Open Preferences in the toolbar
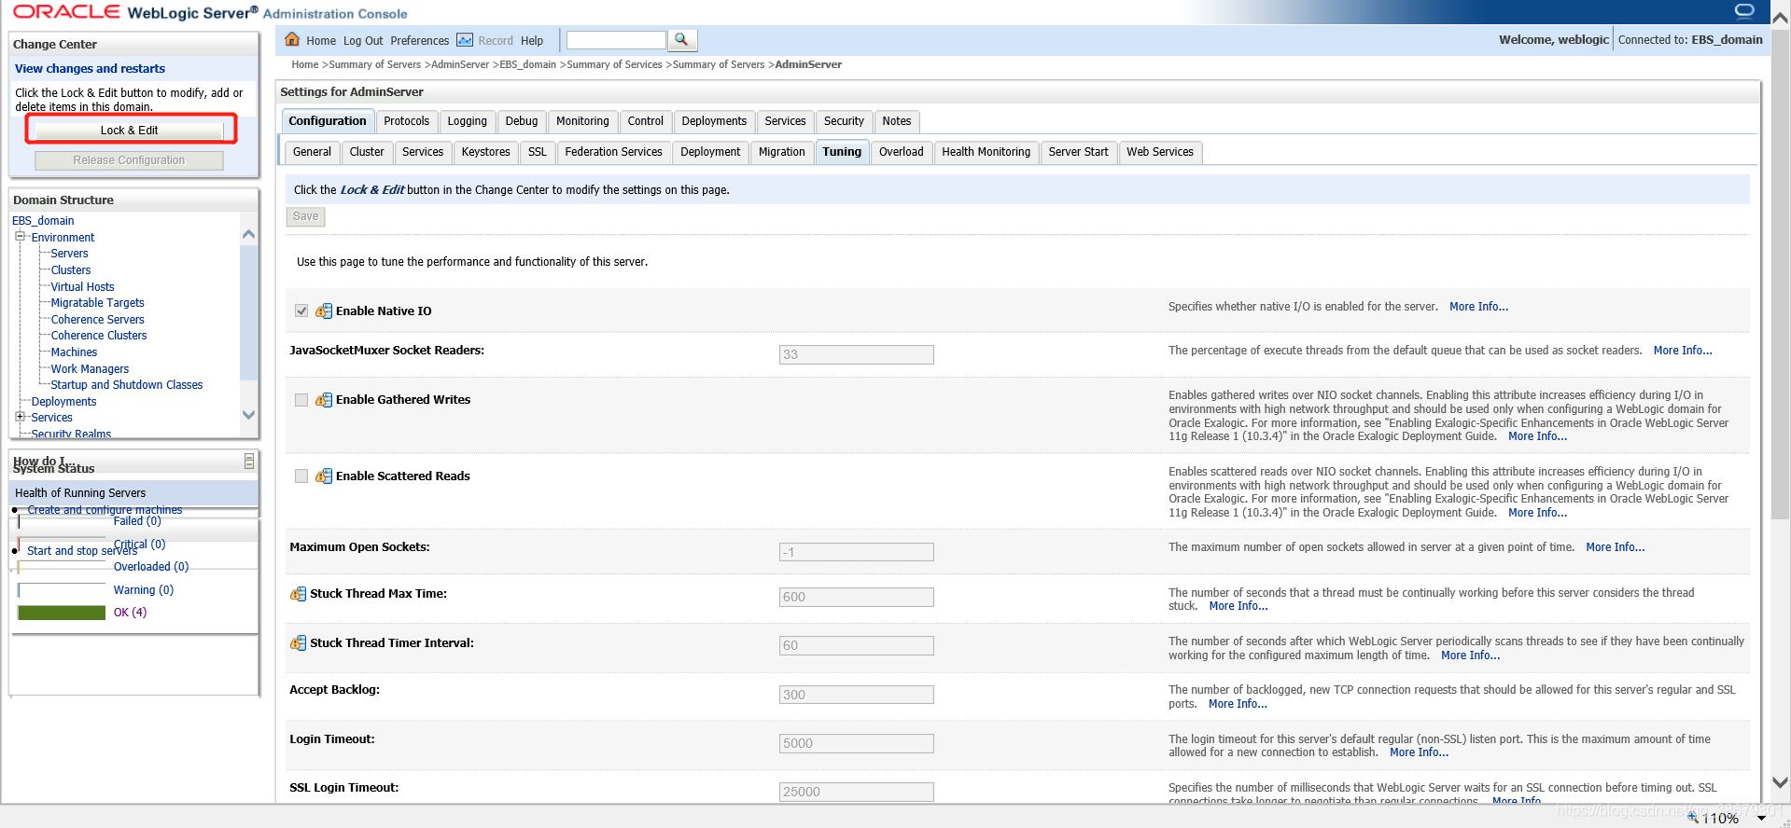Screen dimensions: 1791x828 pyautogui.click(x=419, y=41)
